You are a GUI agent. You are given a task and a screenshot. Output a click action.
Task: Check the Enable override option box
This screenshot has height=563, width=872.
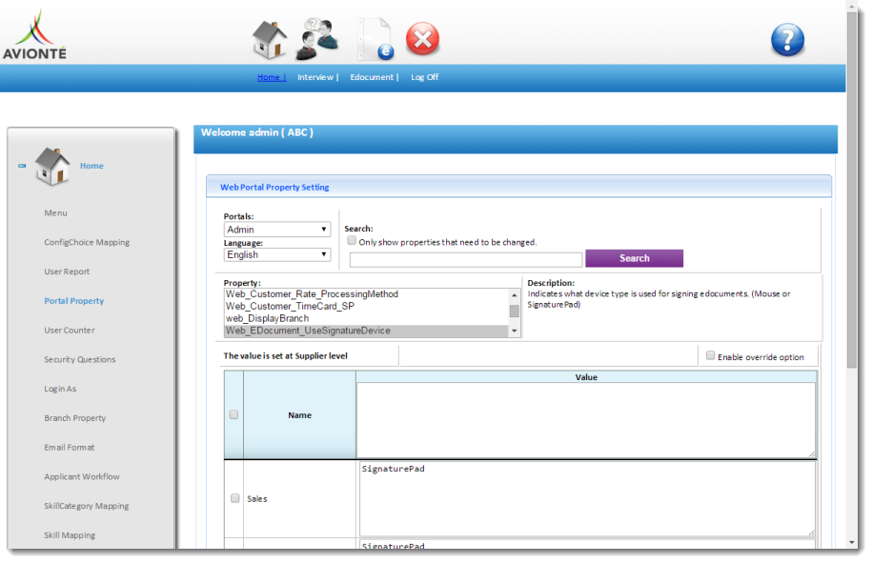coord(710,355)
